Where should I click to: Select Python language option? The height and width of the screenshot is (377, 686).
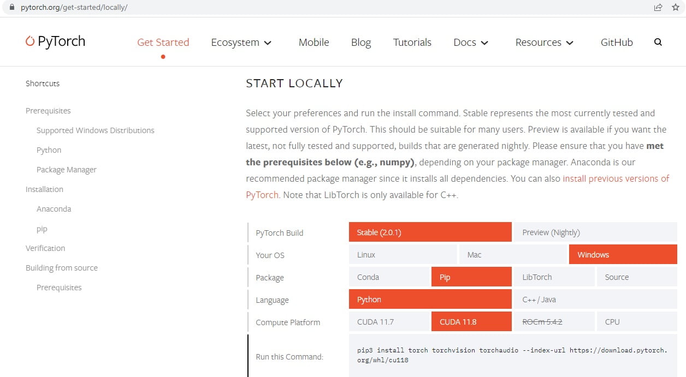(430, 299)
